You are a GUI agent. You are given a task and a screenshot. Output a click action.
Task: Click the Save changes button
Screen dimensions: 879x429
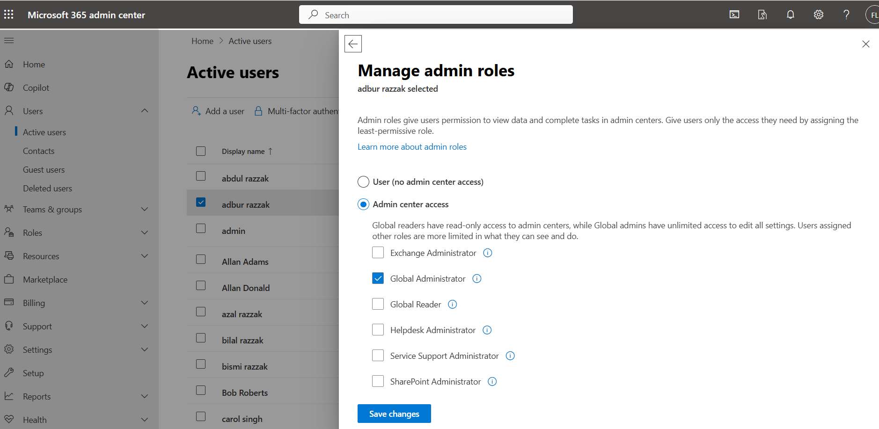tap(394, 414)
